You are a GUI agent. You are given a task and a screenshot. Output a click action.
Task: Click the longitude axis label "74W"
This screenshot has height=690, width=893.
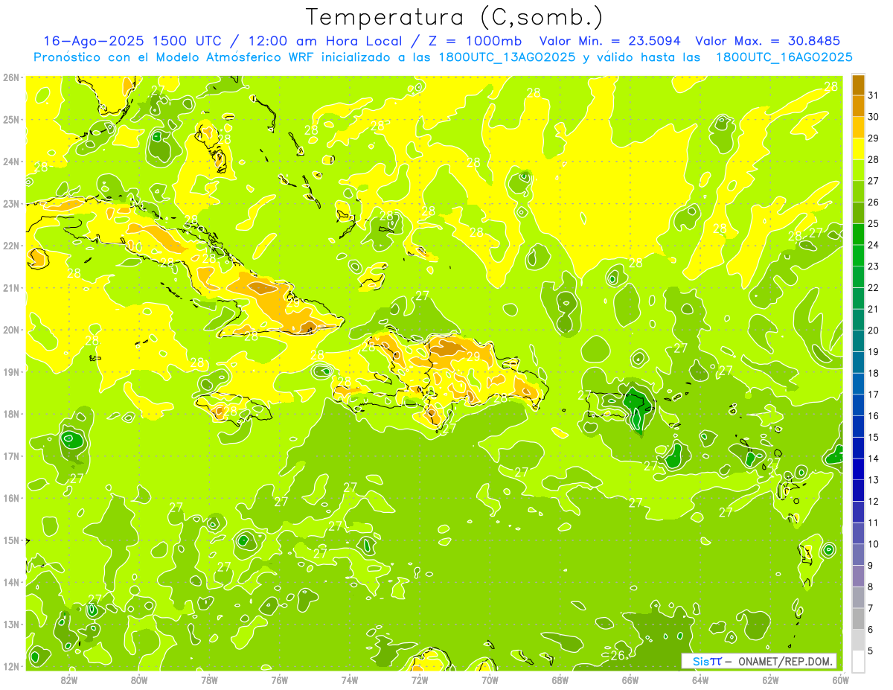(x=349, y=680)
